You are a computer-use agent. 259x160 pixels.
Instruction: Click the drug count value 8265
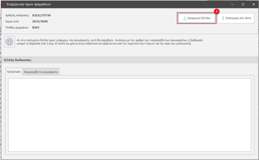pyautogui.click(x=36, y=27)
